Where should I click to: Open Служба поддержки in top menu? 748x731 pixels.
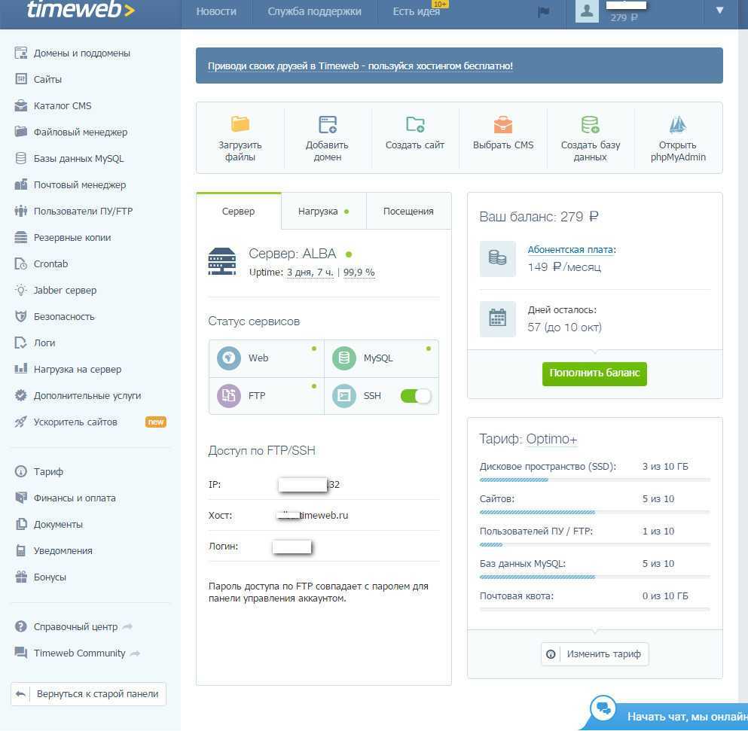click(x=314, y=11)
